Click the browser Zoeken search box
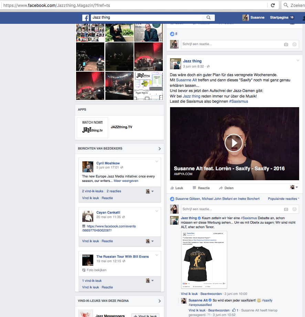The width and height of the screenshot is (305, 317). coord(293,5)
